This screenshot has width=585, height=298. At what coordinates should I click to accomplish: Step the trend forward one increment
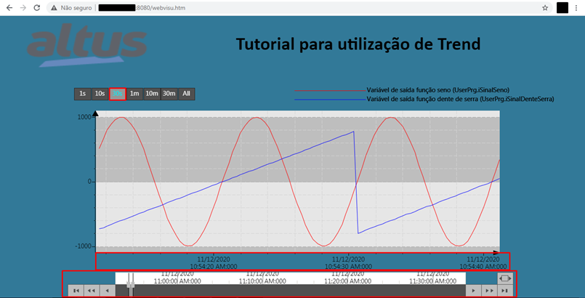473,290
